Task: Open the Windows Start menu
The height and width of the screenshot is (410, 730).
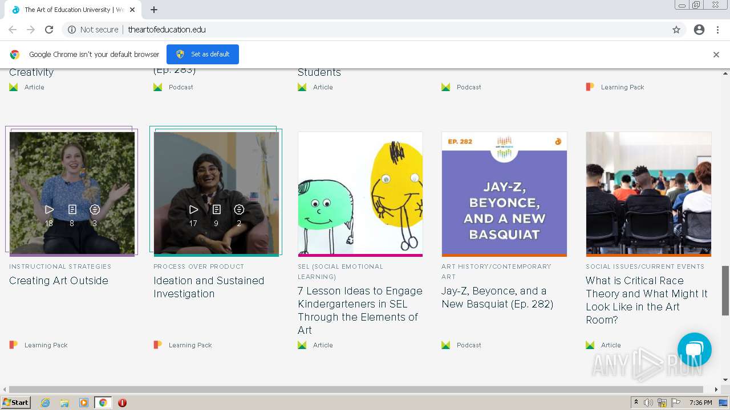Action: 16,403
